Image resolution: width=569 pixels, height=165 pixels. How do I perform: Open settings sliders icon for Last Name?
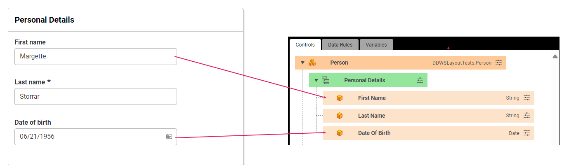coord(527,116)
